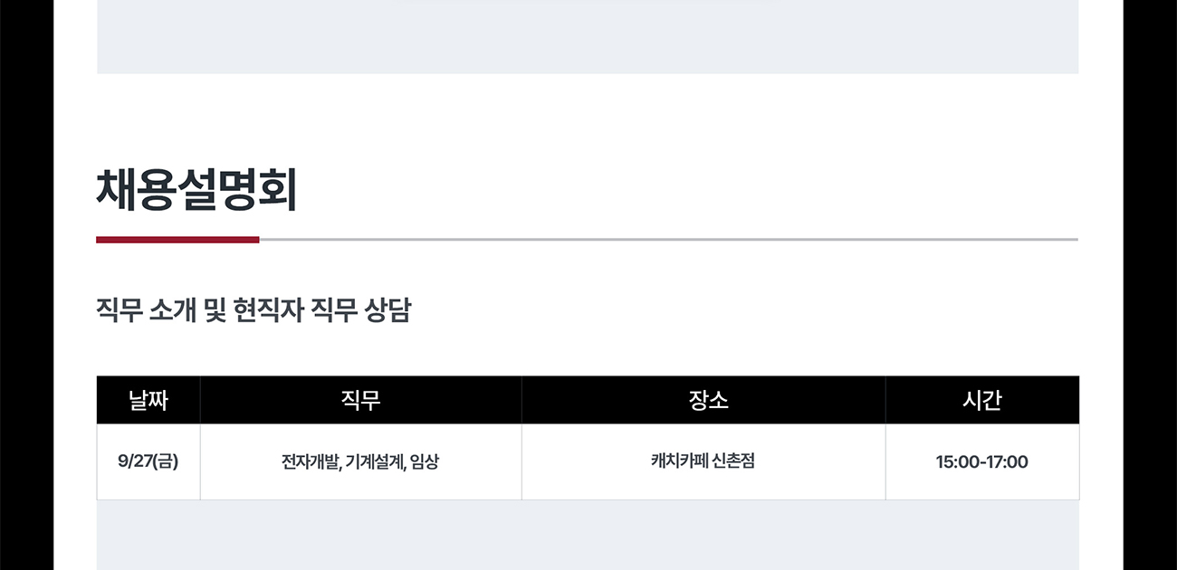Click 기계설계 in the job cell

coord(374,462)
